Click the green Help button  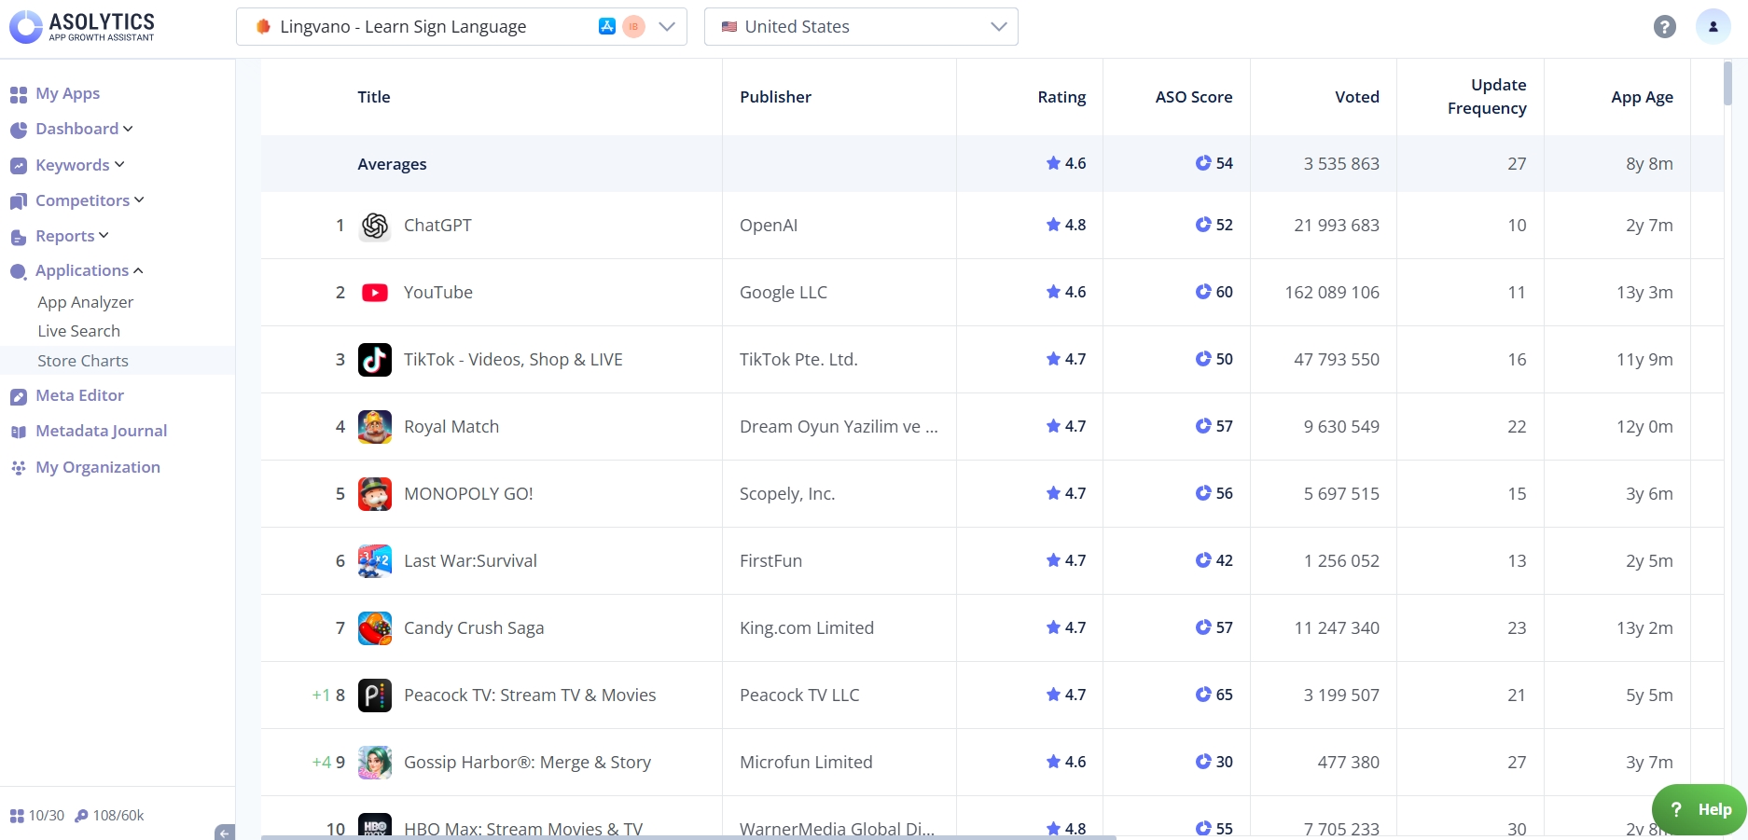point(1699,809)
